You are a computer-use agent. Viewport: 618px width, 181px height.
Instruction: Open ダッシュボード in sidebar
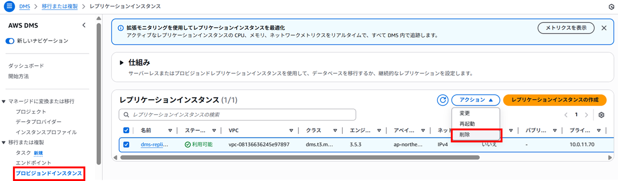(26, 66)
